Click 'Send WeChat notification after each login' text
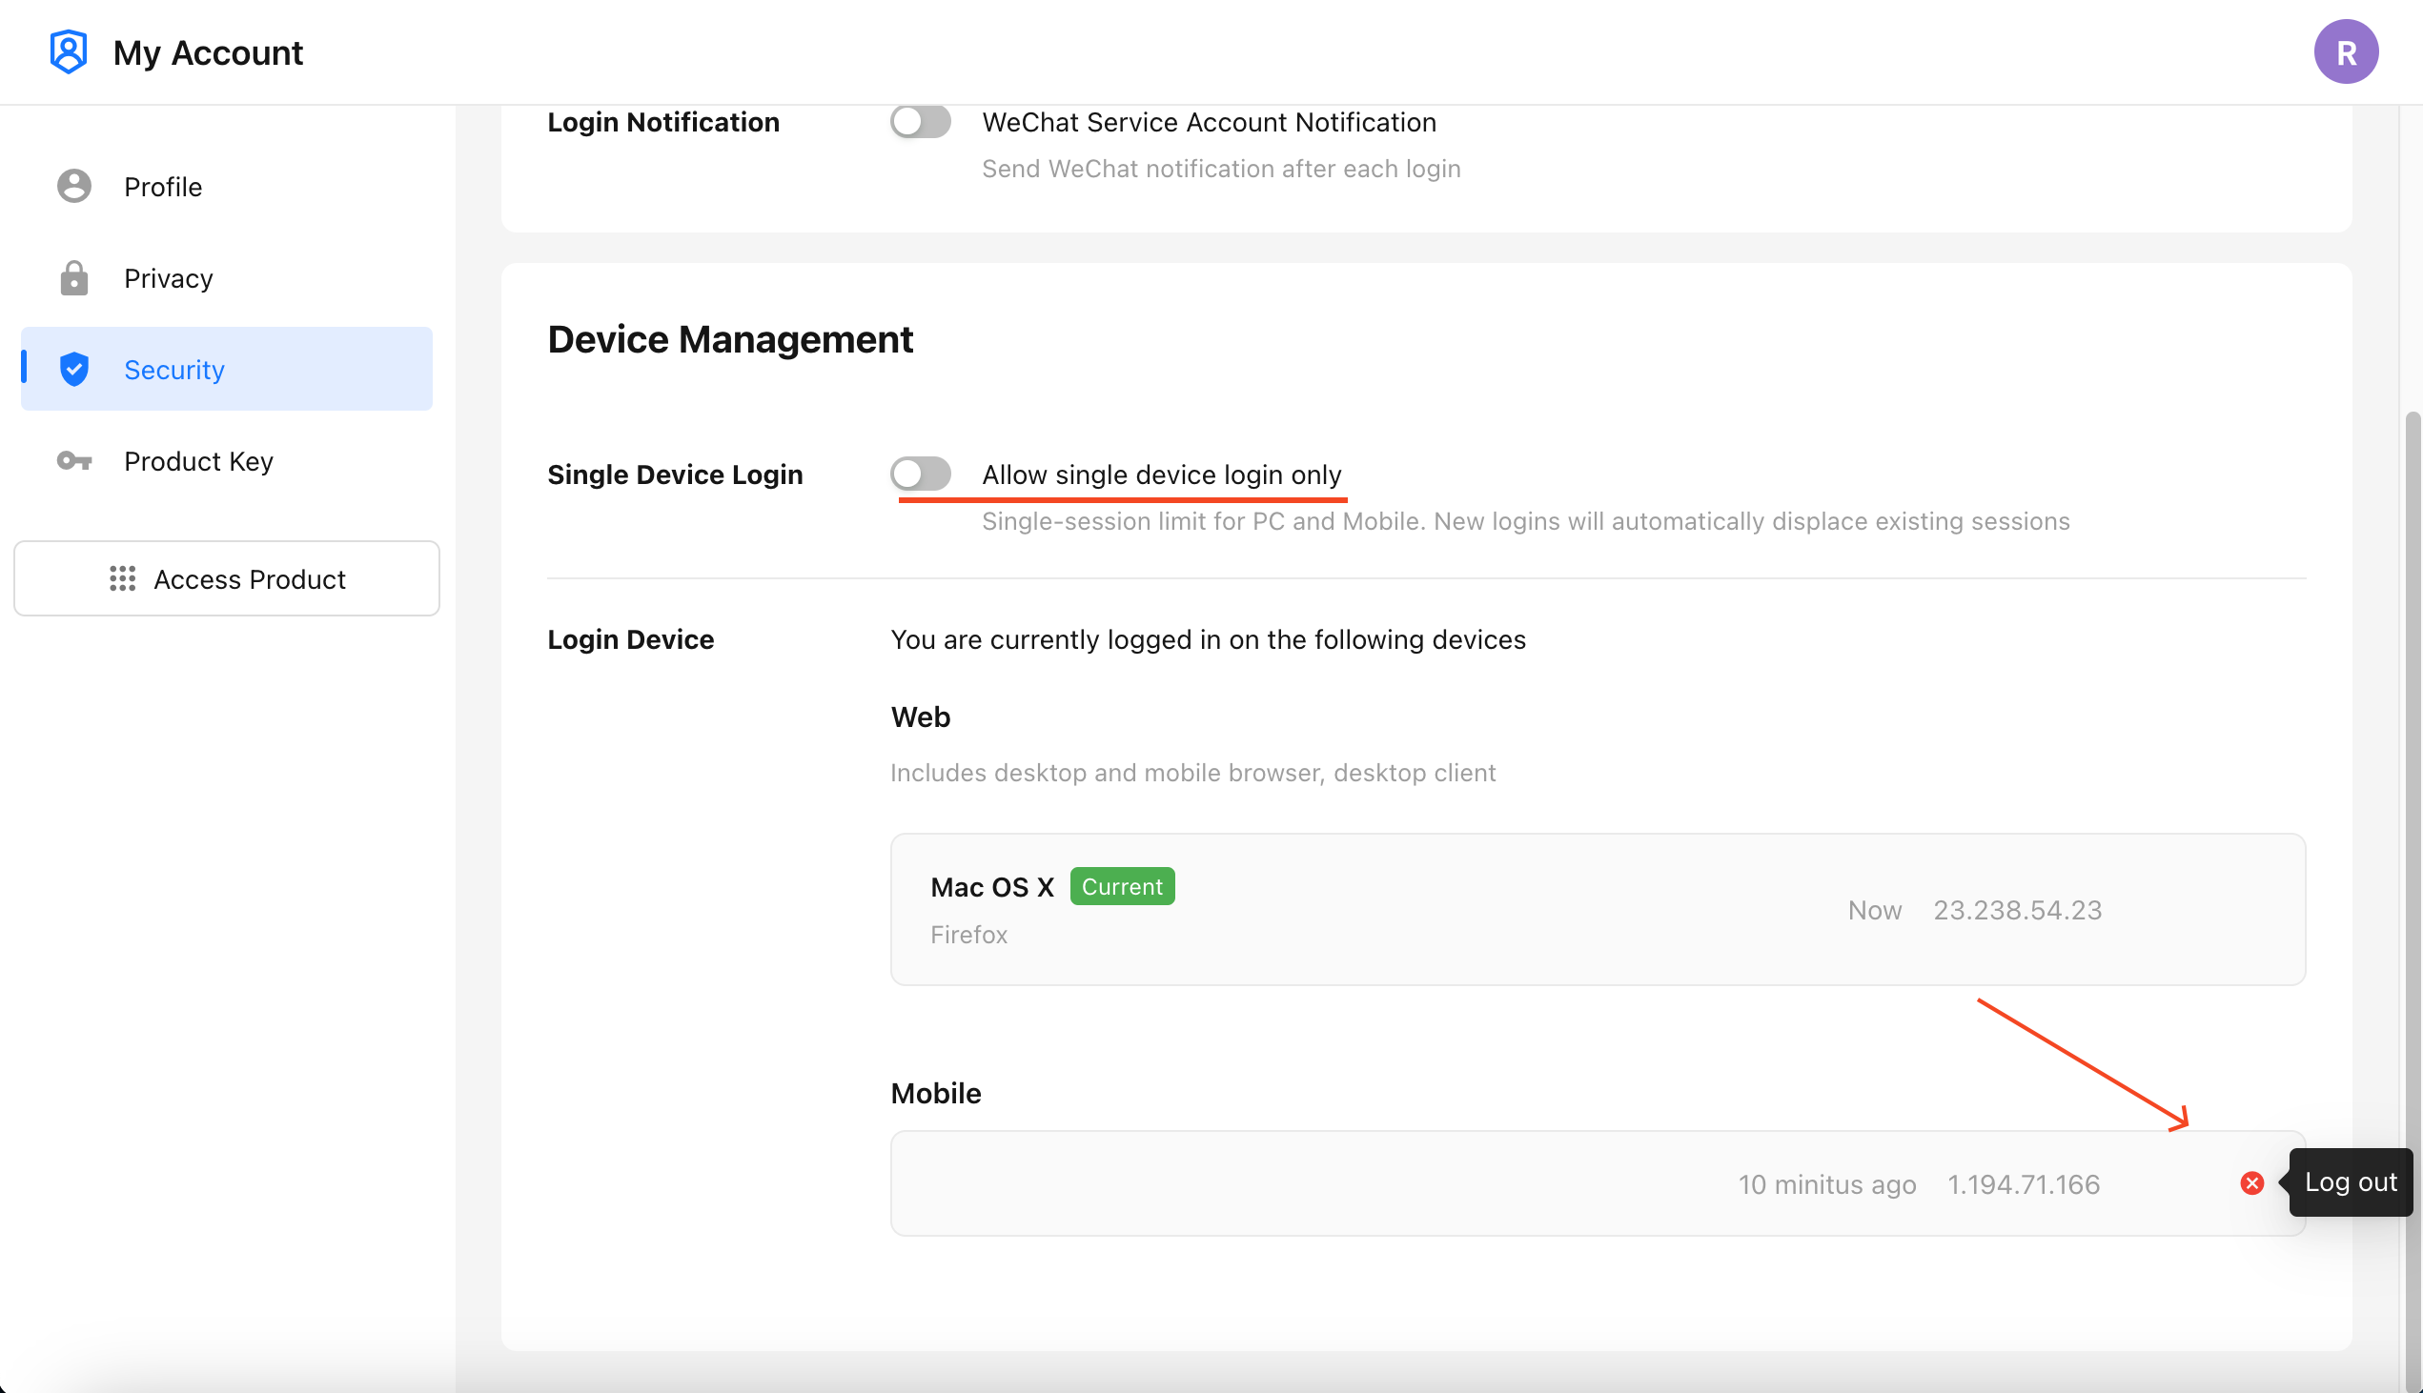Screen dimensions: 2423x1393 click(1221, 169)
